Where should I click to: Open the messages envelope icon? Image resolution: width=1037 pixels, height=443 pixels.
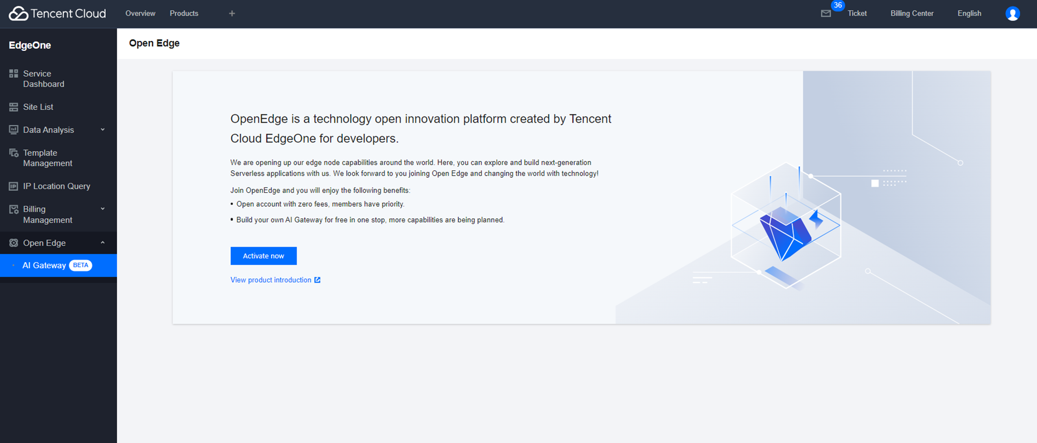click(x=826, y=13)
